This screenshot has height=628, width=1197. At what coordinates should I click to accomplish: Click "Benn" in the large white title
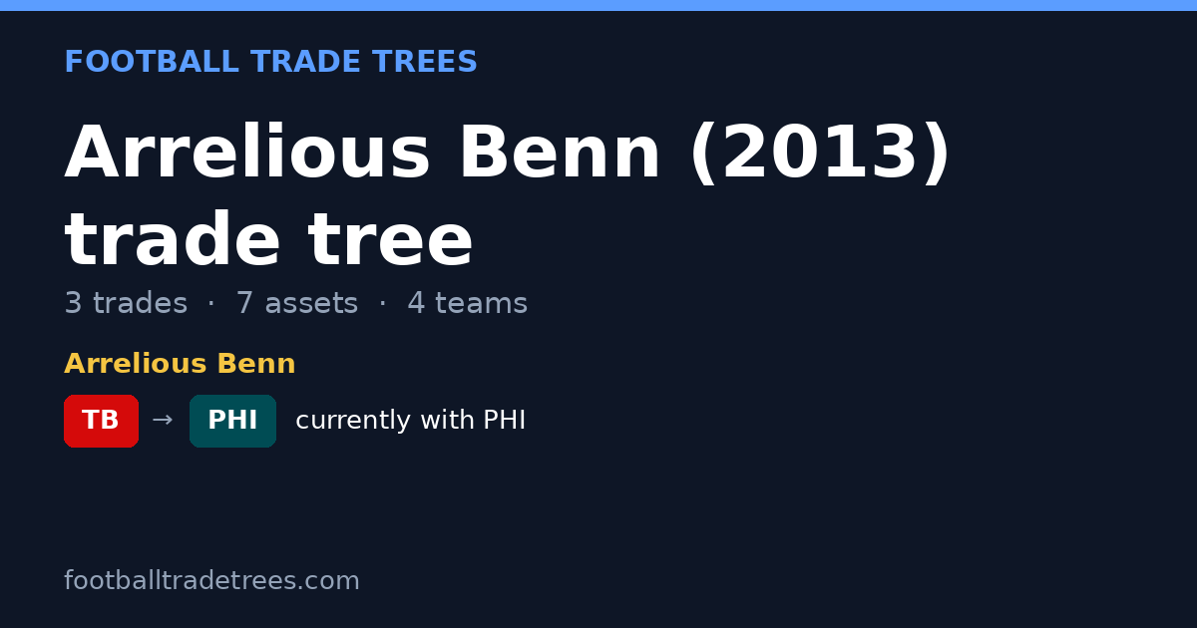point(560,155)
